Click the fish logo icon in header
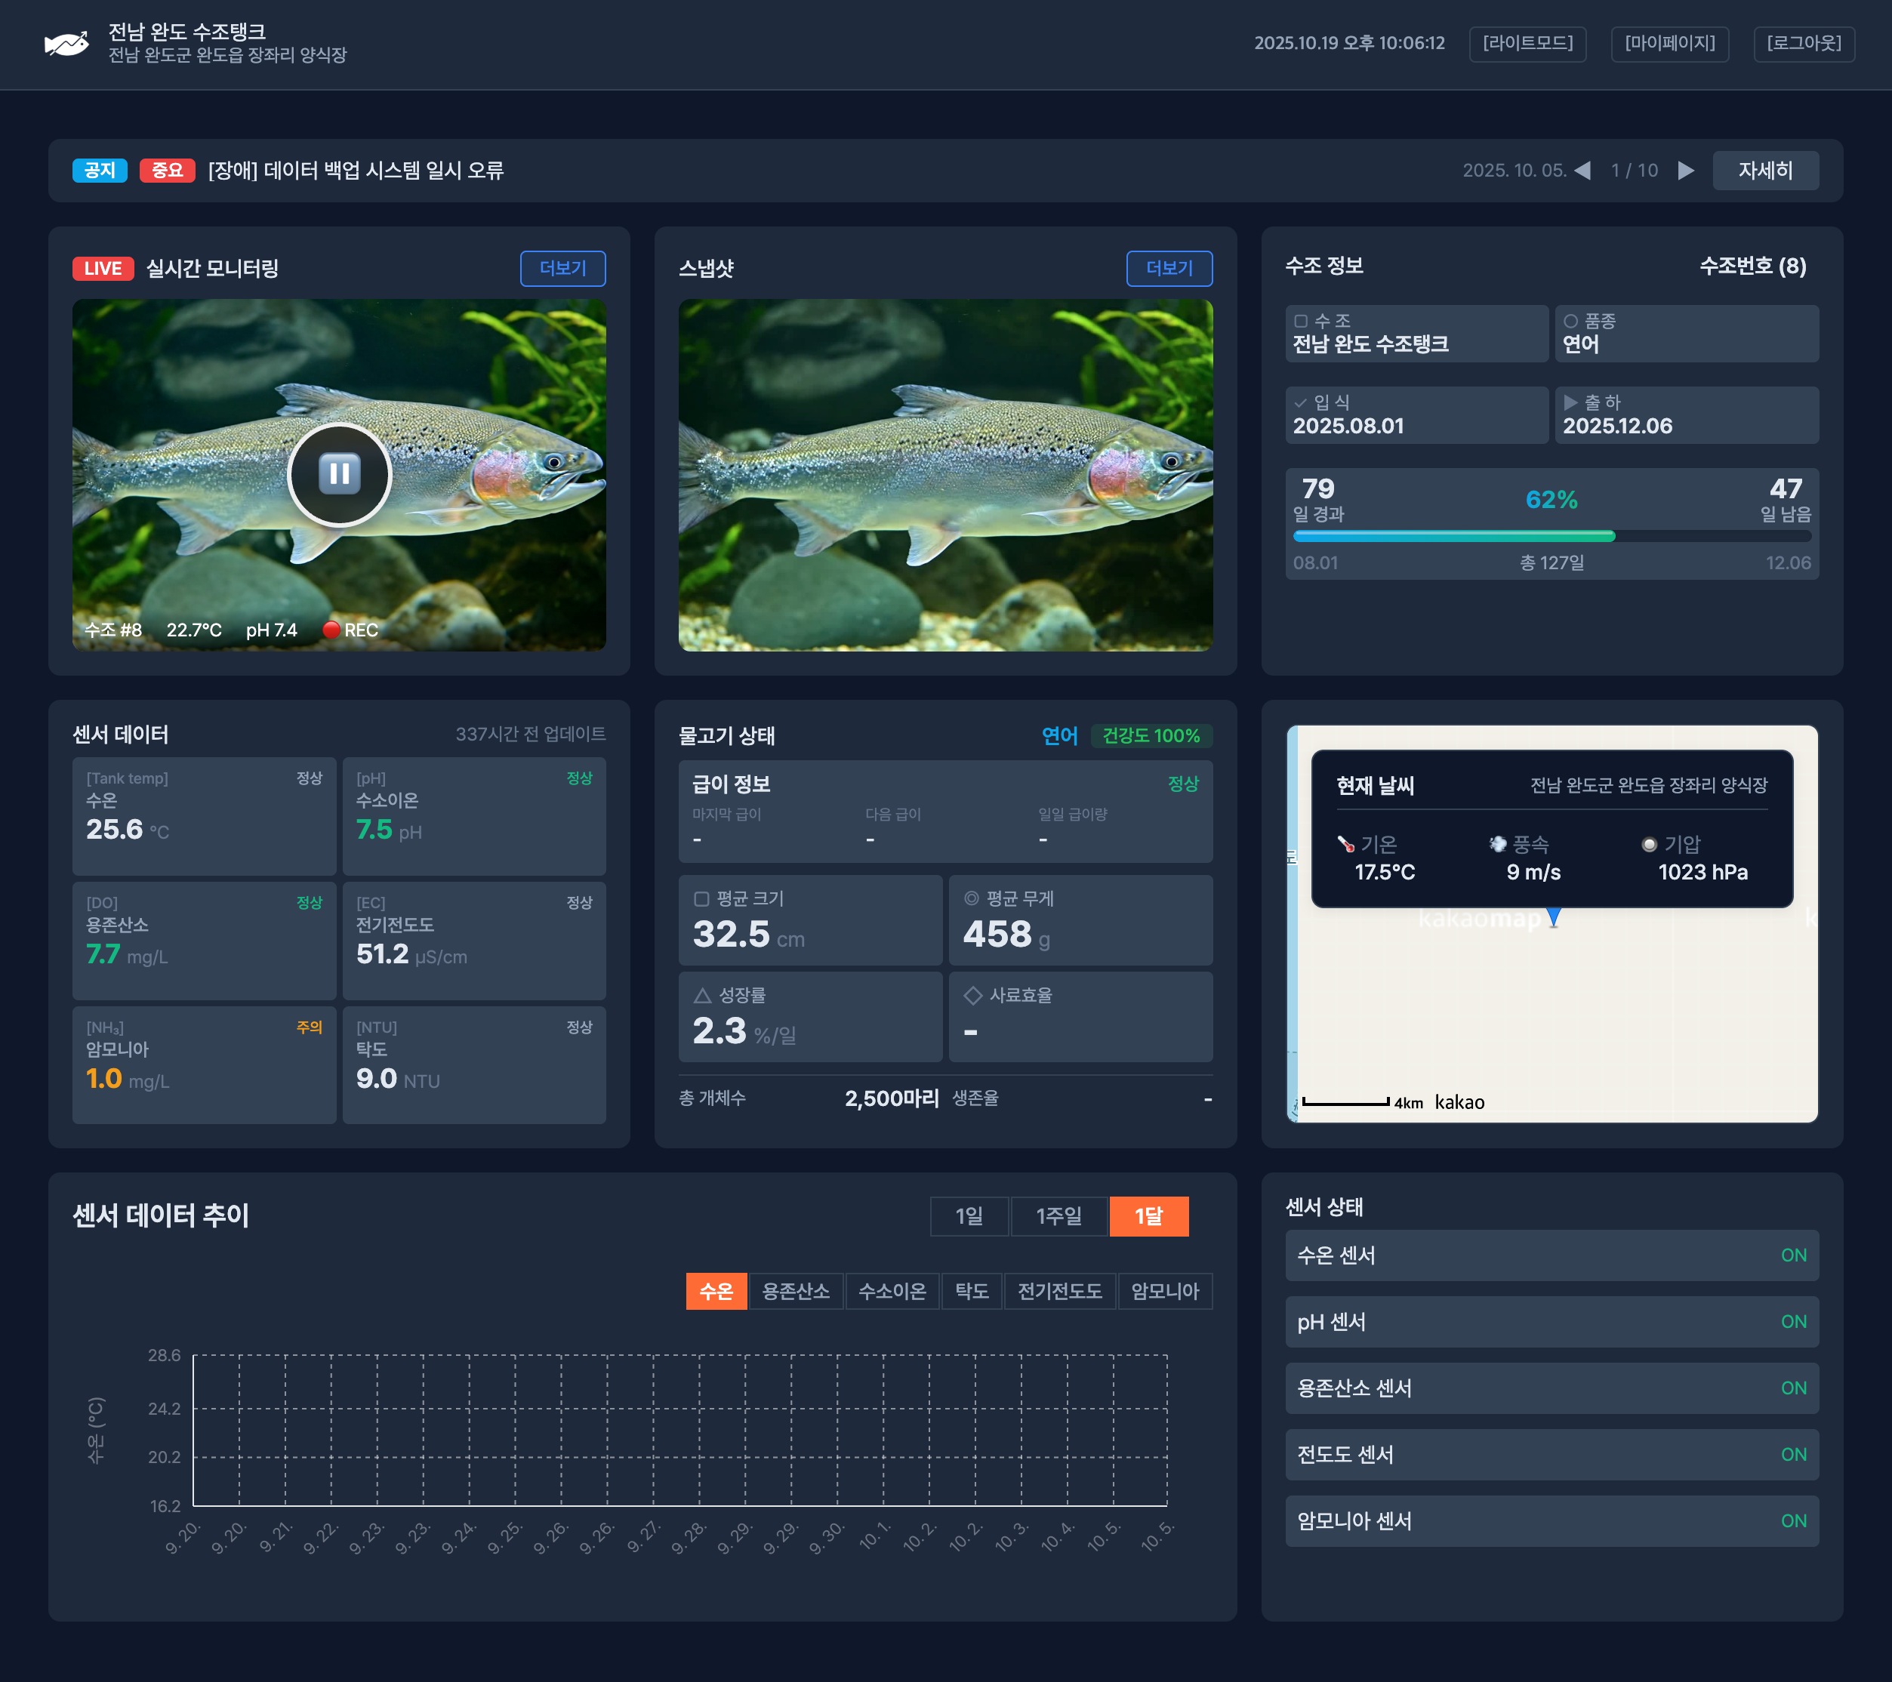1892x1682 pixels. (x=66, y=44)
